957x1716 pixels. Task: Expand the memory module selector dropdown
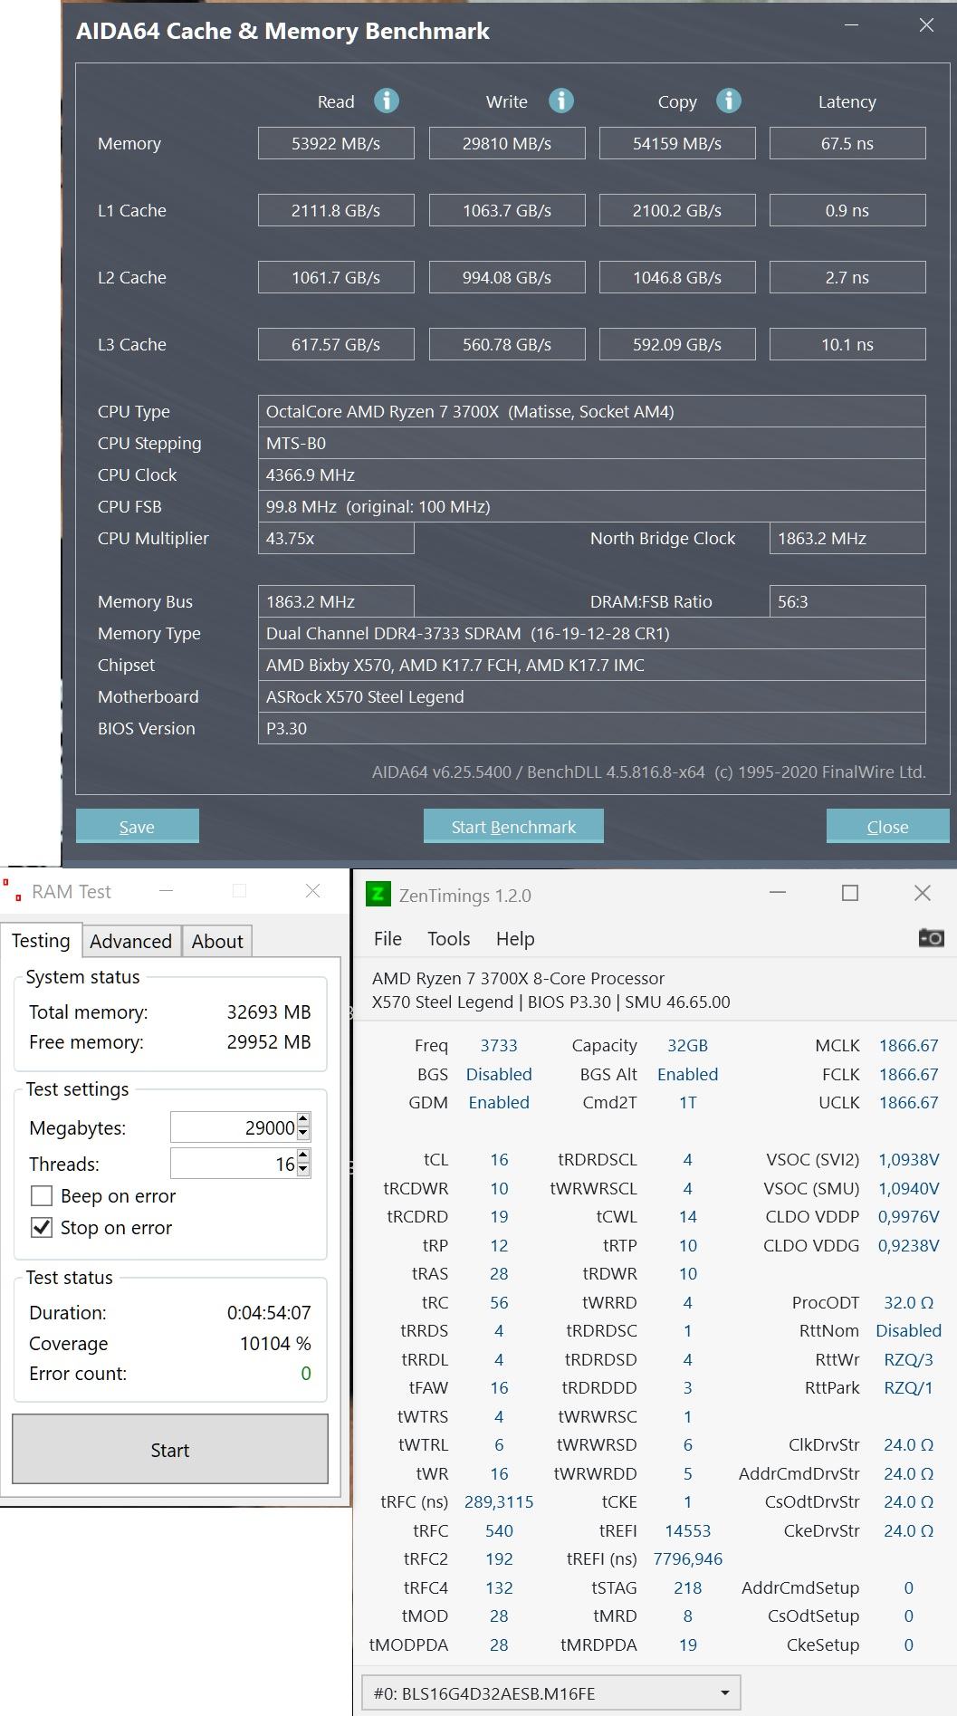click(x=724, y=1693)
